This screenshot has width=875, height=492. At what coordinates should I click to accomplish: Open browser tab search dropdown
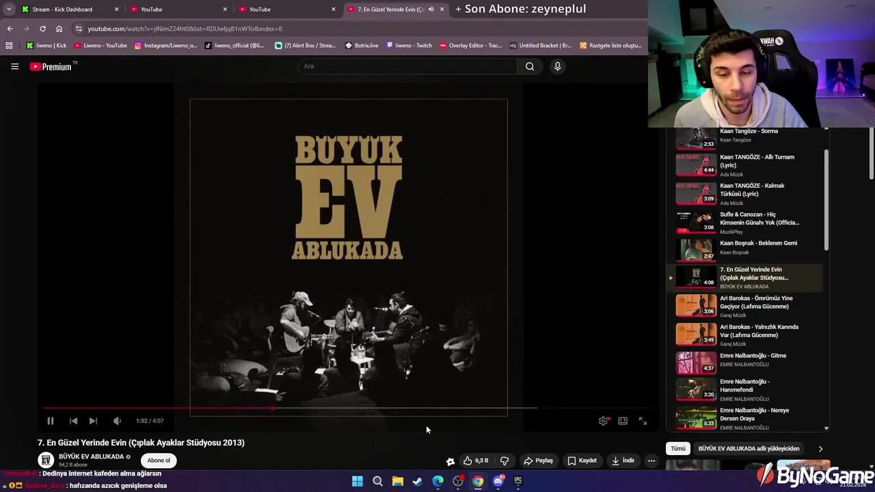click(9, 10)
